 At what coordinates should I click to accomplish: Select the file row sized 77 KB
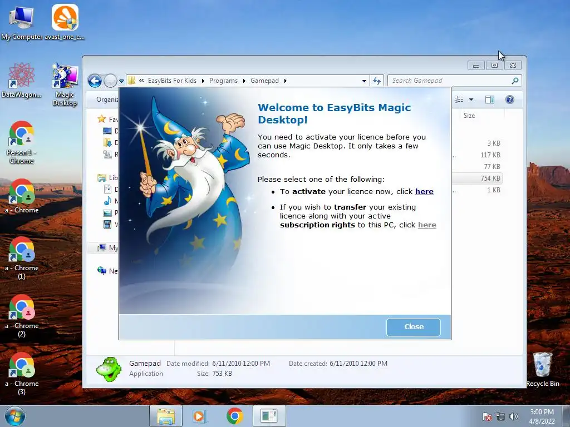pos(476,167)
